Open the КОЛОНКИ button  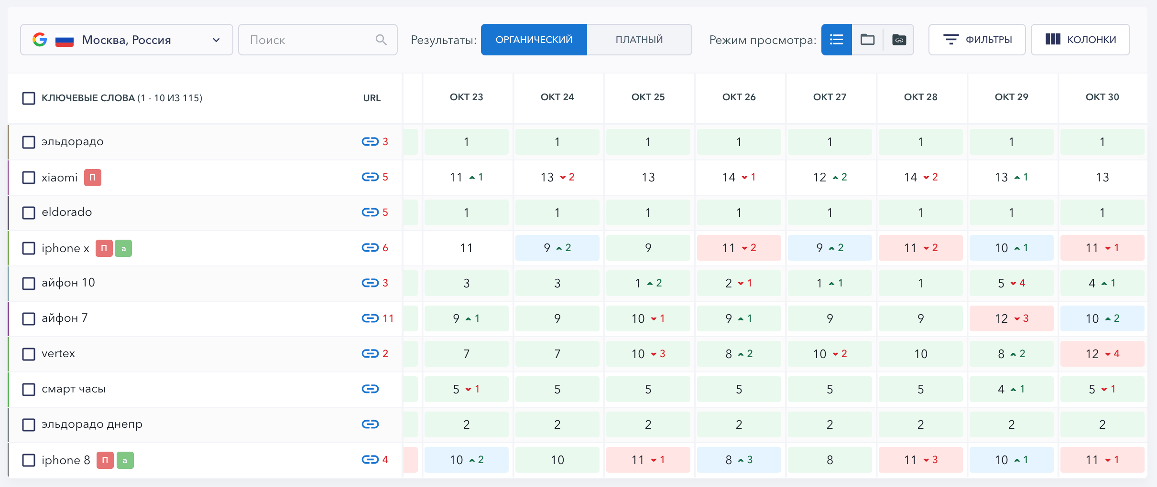1081,40
